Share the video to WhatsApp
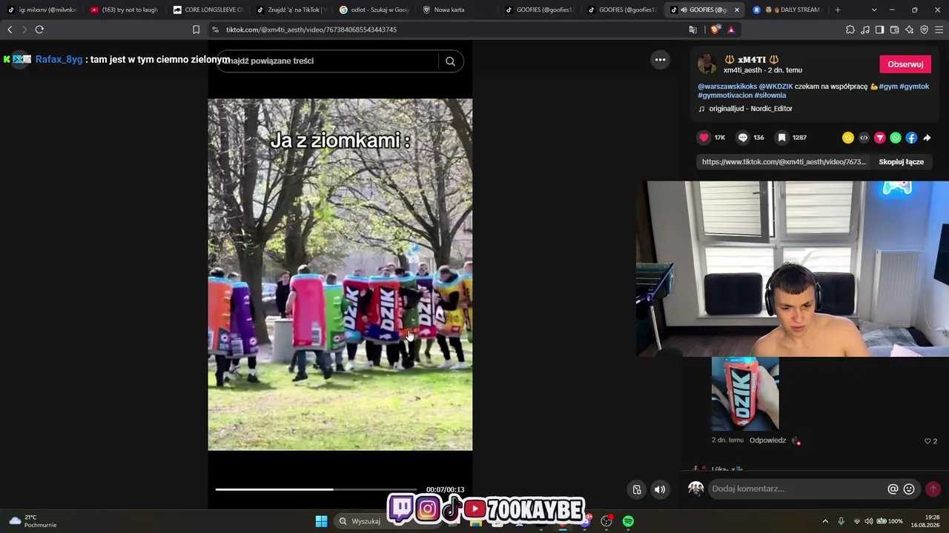This screenshot has width=949, height=533. pos(896,138)
